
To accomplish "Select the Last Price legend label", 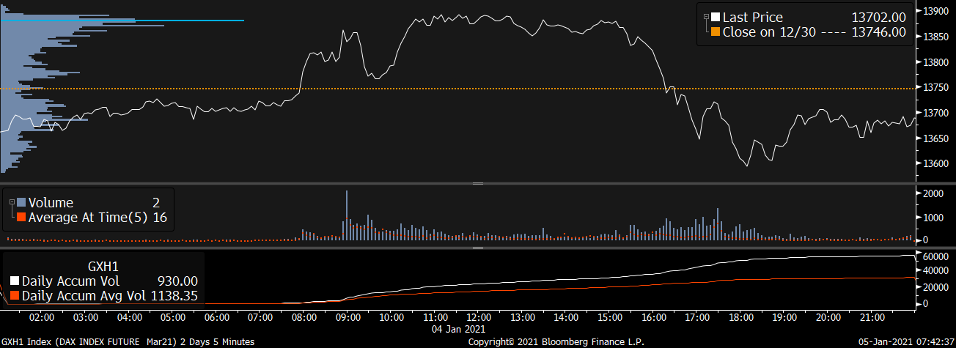I will tap(753, 17).
